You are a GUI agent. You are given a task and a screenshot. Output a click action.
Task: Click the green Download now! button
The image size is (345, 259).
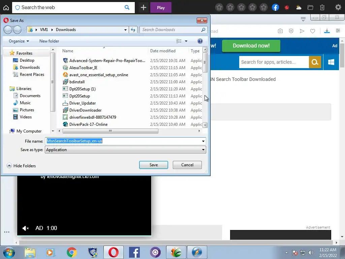pos(251,46)
